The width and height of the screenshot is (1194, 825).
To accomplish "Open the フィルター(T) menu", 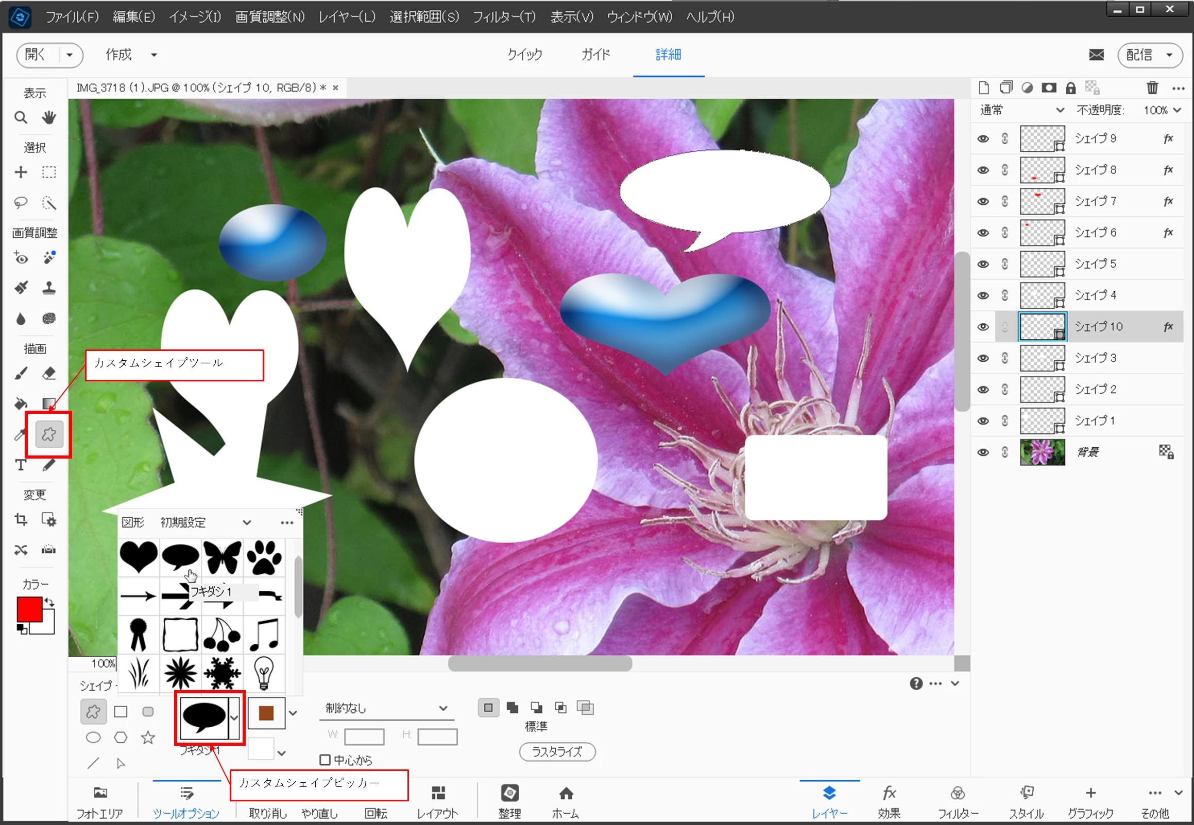I will point(504,17).
